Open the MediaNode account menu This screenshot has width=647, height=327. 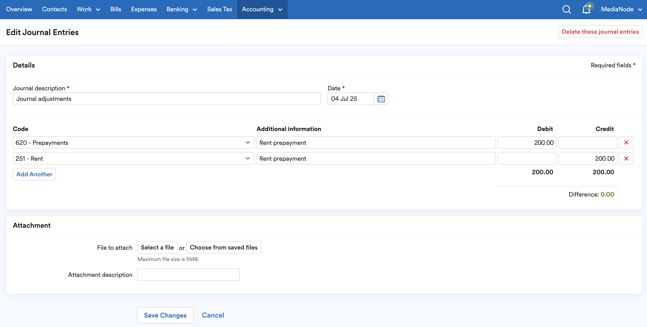click(x=621, y=9)
